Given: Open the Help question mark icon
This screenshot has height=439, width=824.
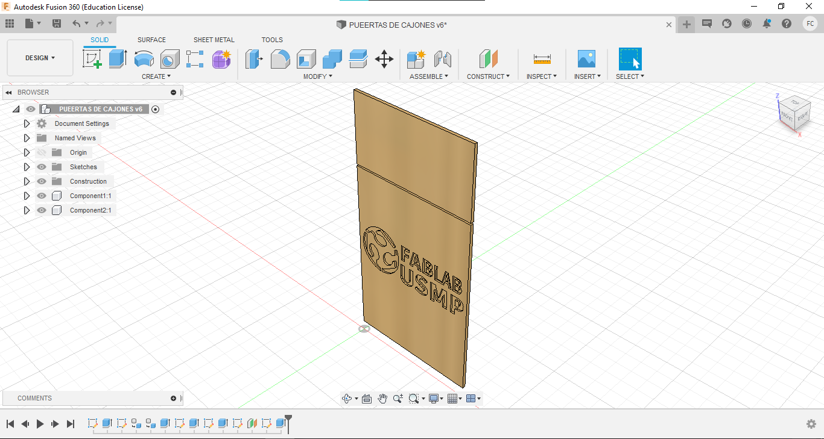Looking at the screenshot, I should [787, 23].
